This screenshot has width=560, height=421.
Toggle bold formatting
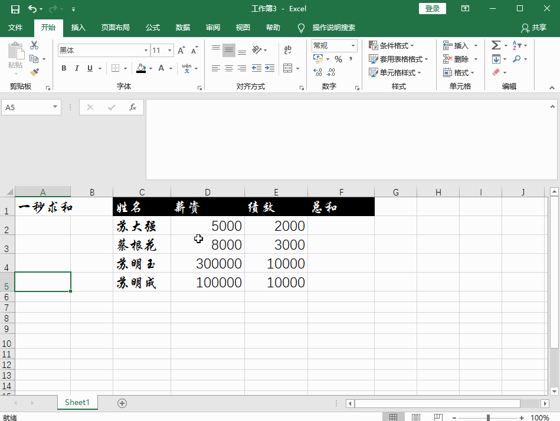coord(64,68)
